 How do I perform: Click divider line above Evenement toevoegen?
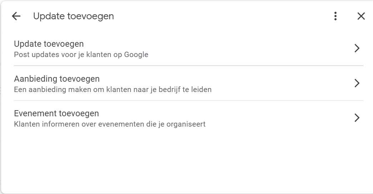tap(188, 100)
